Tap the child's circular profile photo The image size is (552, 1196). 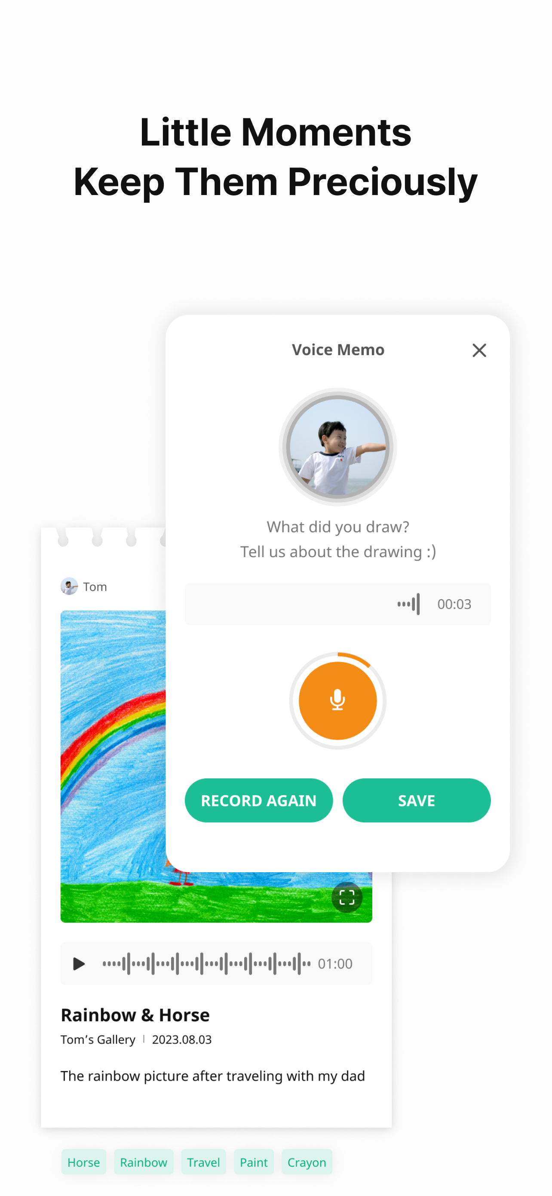[x=337, y=447]
